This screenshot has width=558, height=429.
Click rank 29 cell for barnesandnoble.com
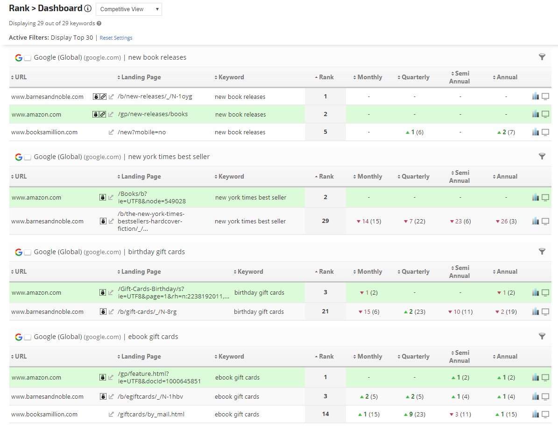pyautogui.click(x=325, y=221)
